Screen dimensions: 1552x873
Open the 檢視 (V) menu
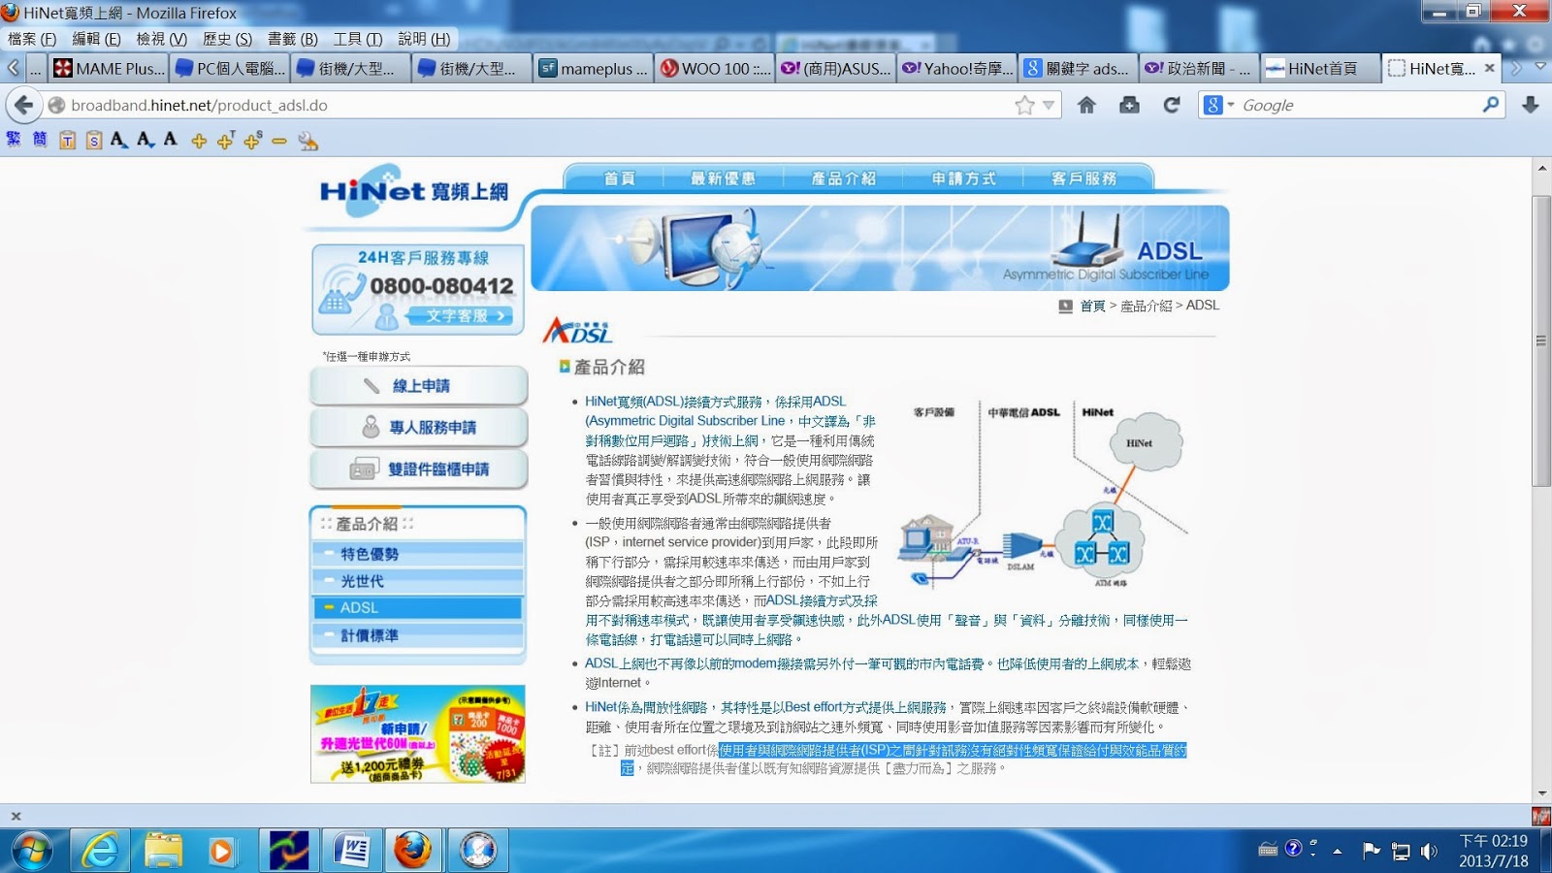click(x=162, y=39)
